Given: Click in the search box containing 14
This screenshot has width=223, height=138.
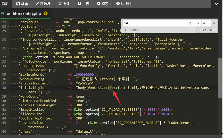Looking at the screenshot, I should (154, 23).
